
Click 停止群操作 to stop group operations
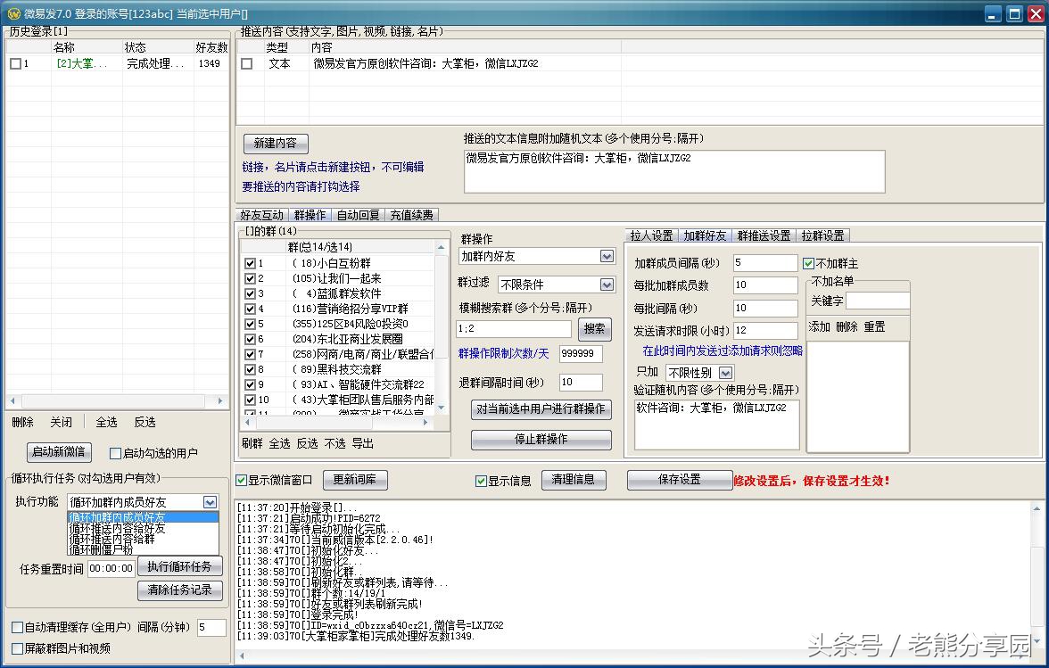(540, 440)
